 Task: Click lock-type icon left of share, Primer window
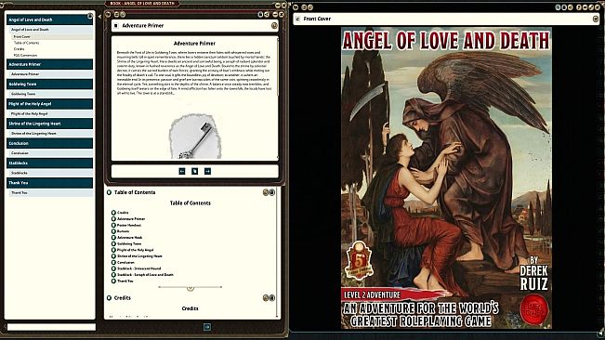pos(260,14)
